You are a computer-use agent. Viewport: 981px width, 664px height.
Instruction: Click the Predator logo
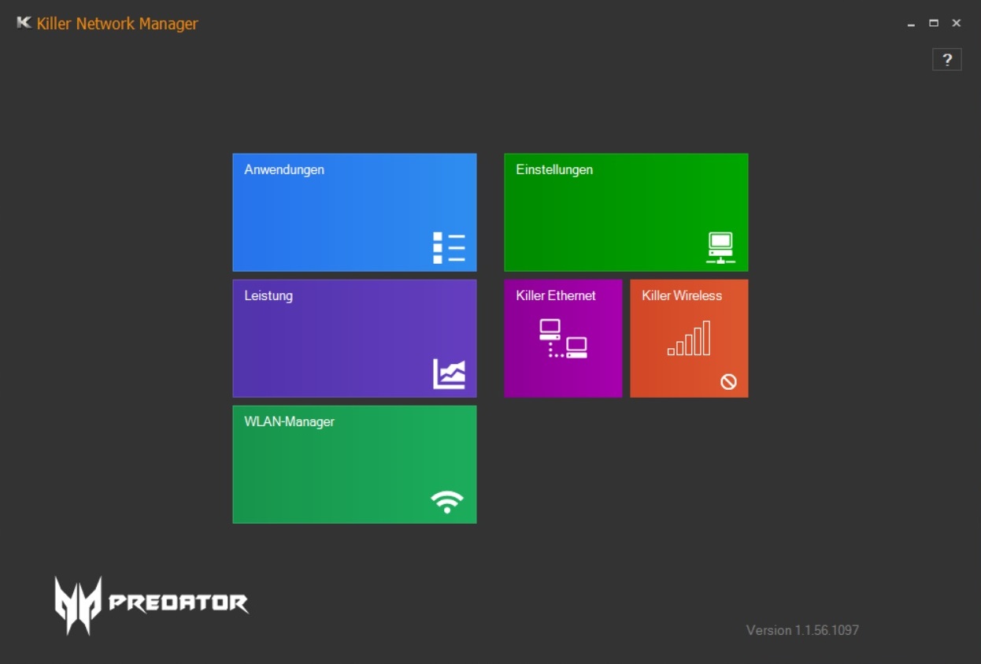click(151, 605)
